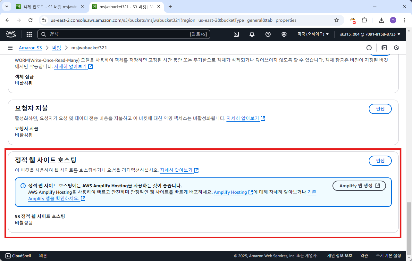Click the 객체 잠금 label
The width and height of the screenshot is (412, 261).
(24, 77)
